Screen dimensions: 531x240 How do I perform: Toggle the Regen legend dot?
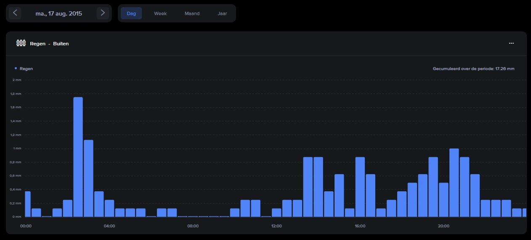16,68
